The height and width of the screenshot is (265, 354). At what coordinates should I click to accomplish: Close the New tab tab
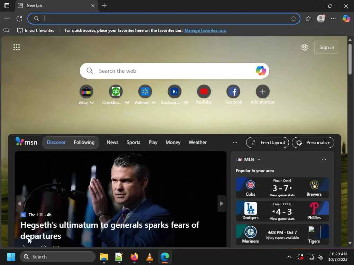click(93, 6)
